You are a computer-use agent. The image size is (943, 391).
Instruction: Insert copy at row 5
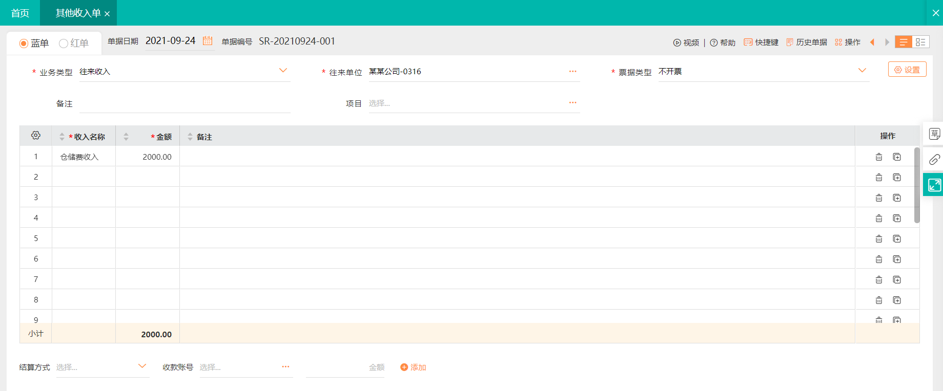coord(897,239)
